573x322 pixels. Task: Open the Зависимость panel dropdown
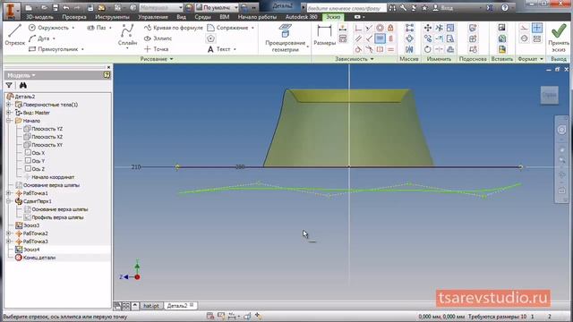[x=355, y=59]
